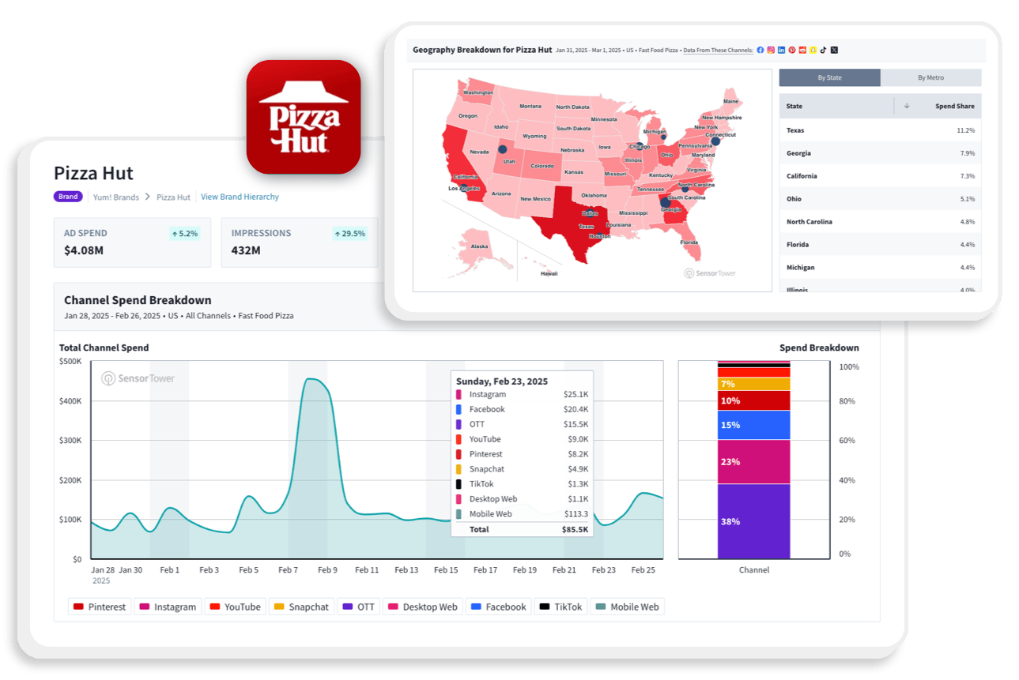The height and width of the screenshot is (680, 1019).
Task: Click the sort arrow in State table header
Action: [x=907, y=106]
